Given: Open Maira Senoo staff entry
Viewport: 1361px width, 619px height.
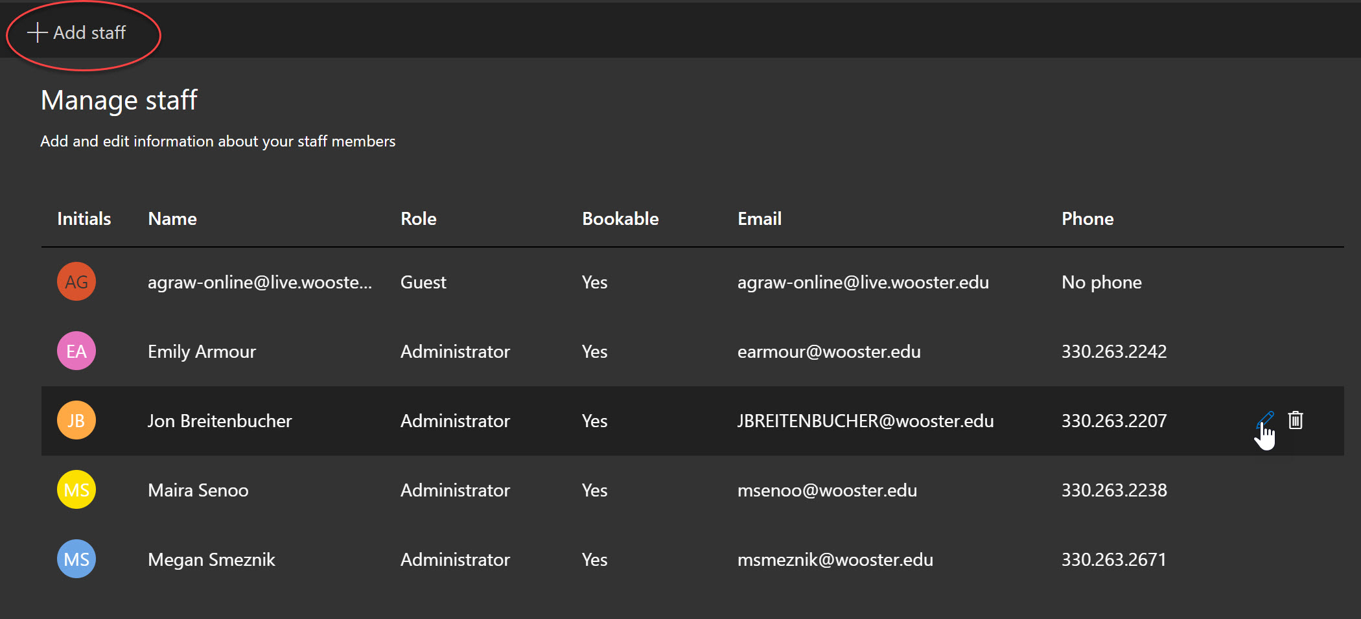Looking at the screenshot, I should tap(198, 490).
